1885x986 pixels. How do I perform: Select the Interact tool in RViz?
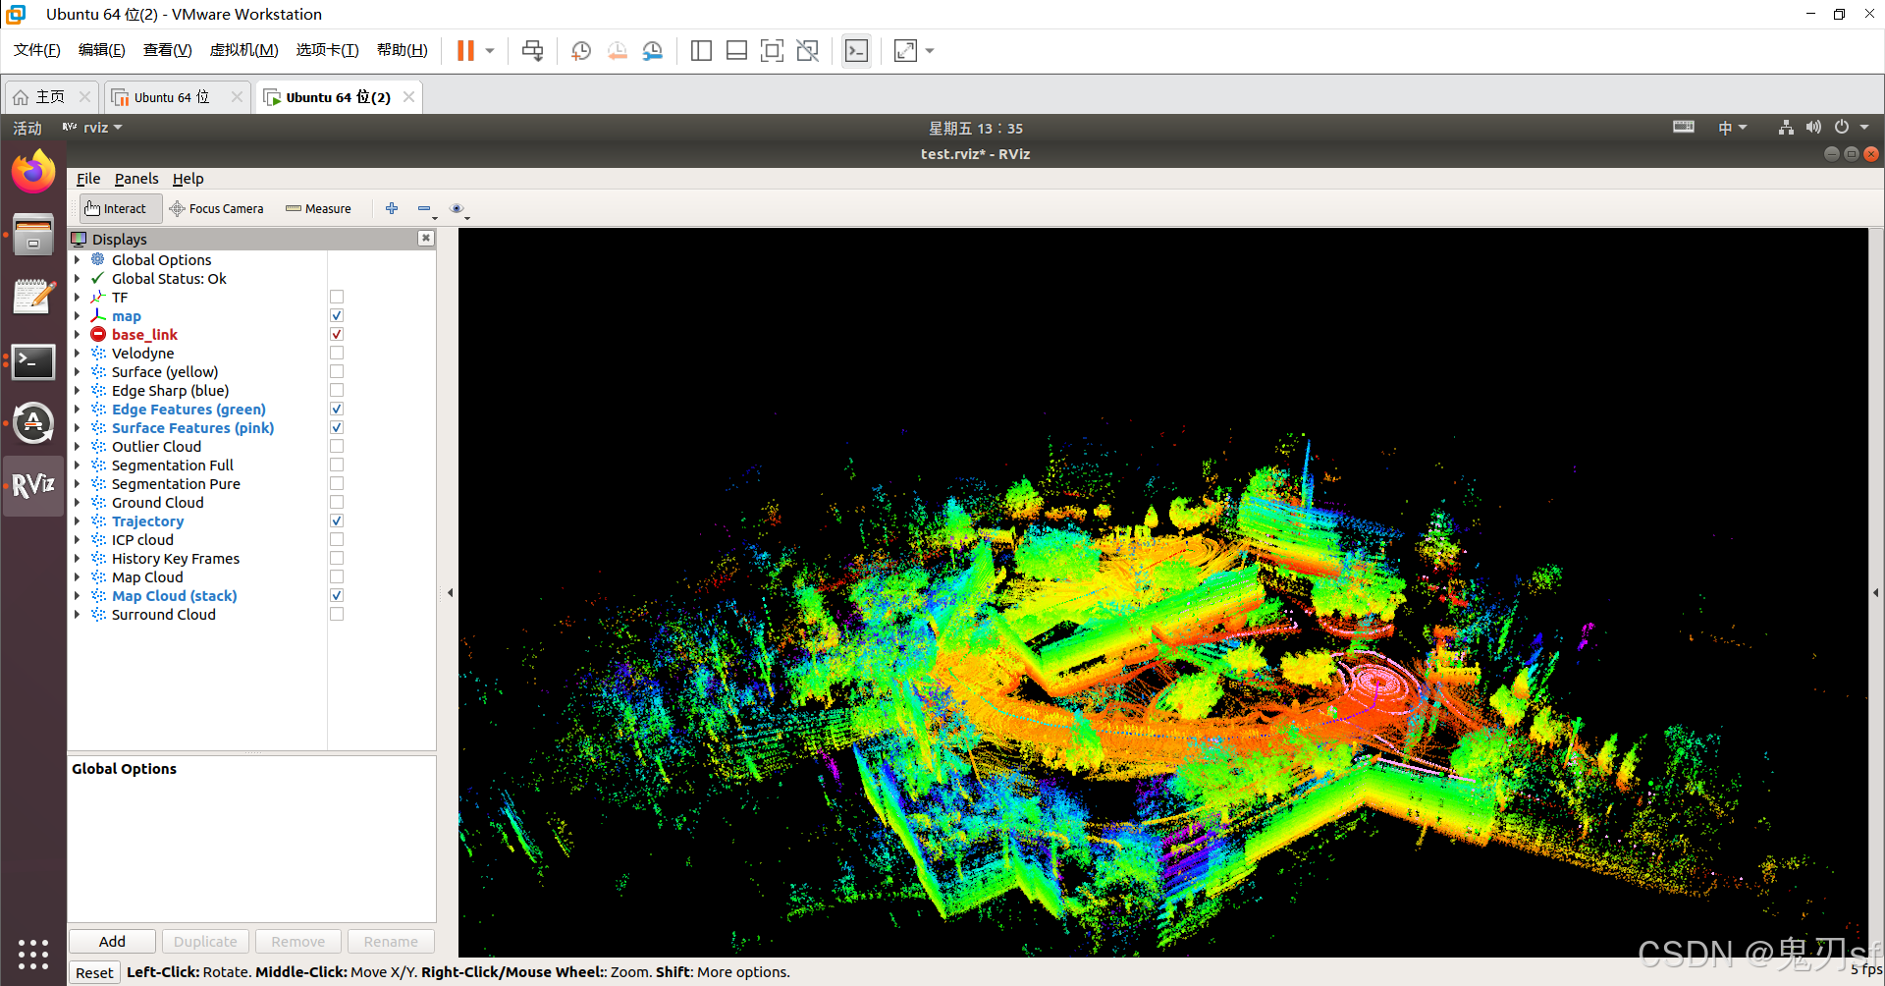118,208
